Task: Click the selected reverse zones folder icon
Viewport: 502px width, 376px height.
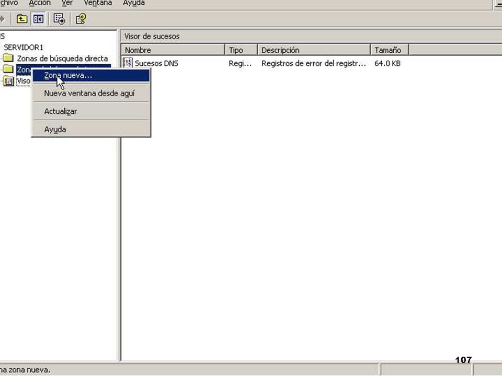Action: pyautogui.click(x=8, y=69)
